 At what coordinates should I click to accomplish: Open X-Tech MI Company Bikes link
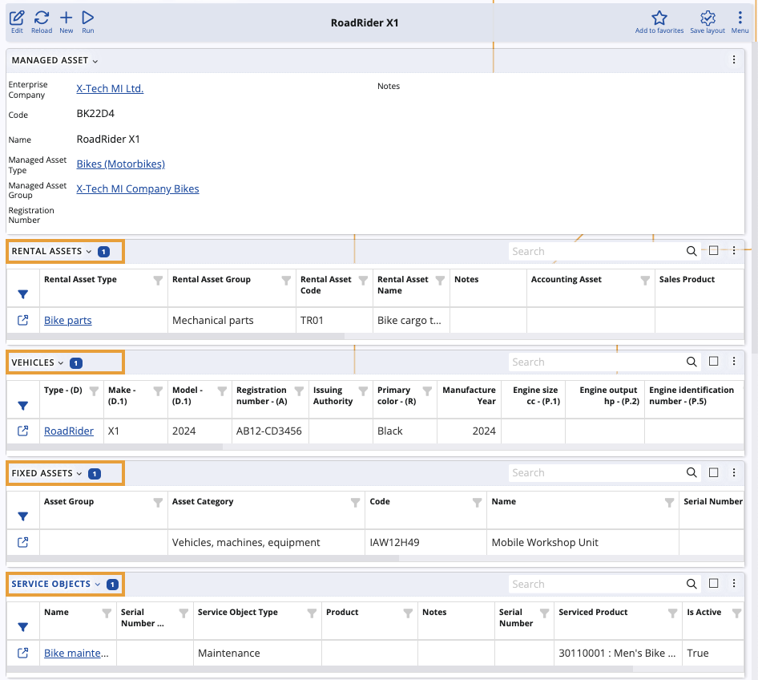click(x=138, y=188)
